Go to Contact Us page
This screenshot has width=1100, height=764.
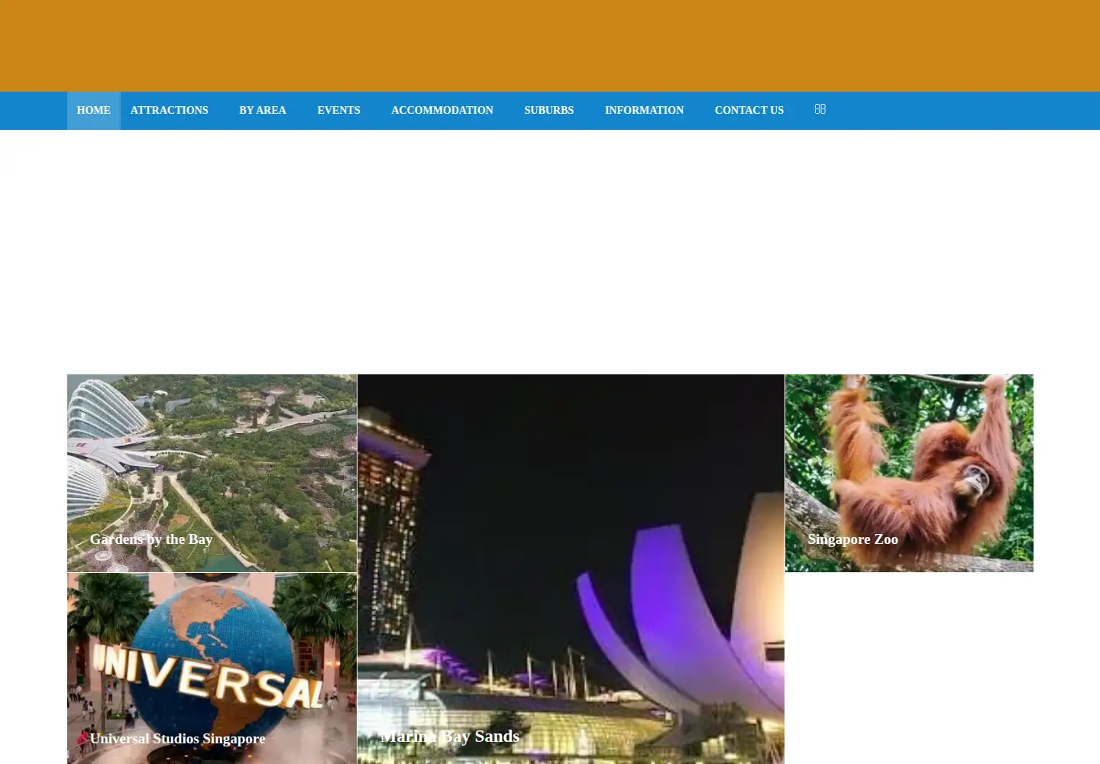[749, 111]
